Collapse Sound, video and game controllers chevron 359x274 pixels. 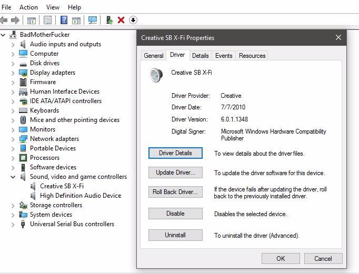(x=13, y=177)
